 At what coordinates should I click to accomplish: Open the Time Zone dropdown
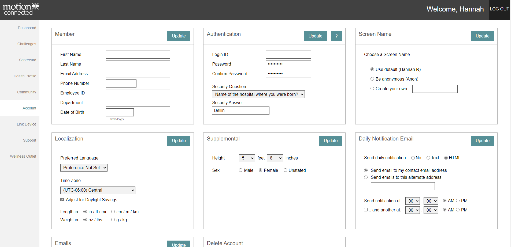(98, 190)
